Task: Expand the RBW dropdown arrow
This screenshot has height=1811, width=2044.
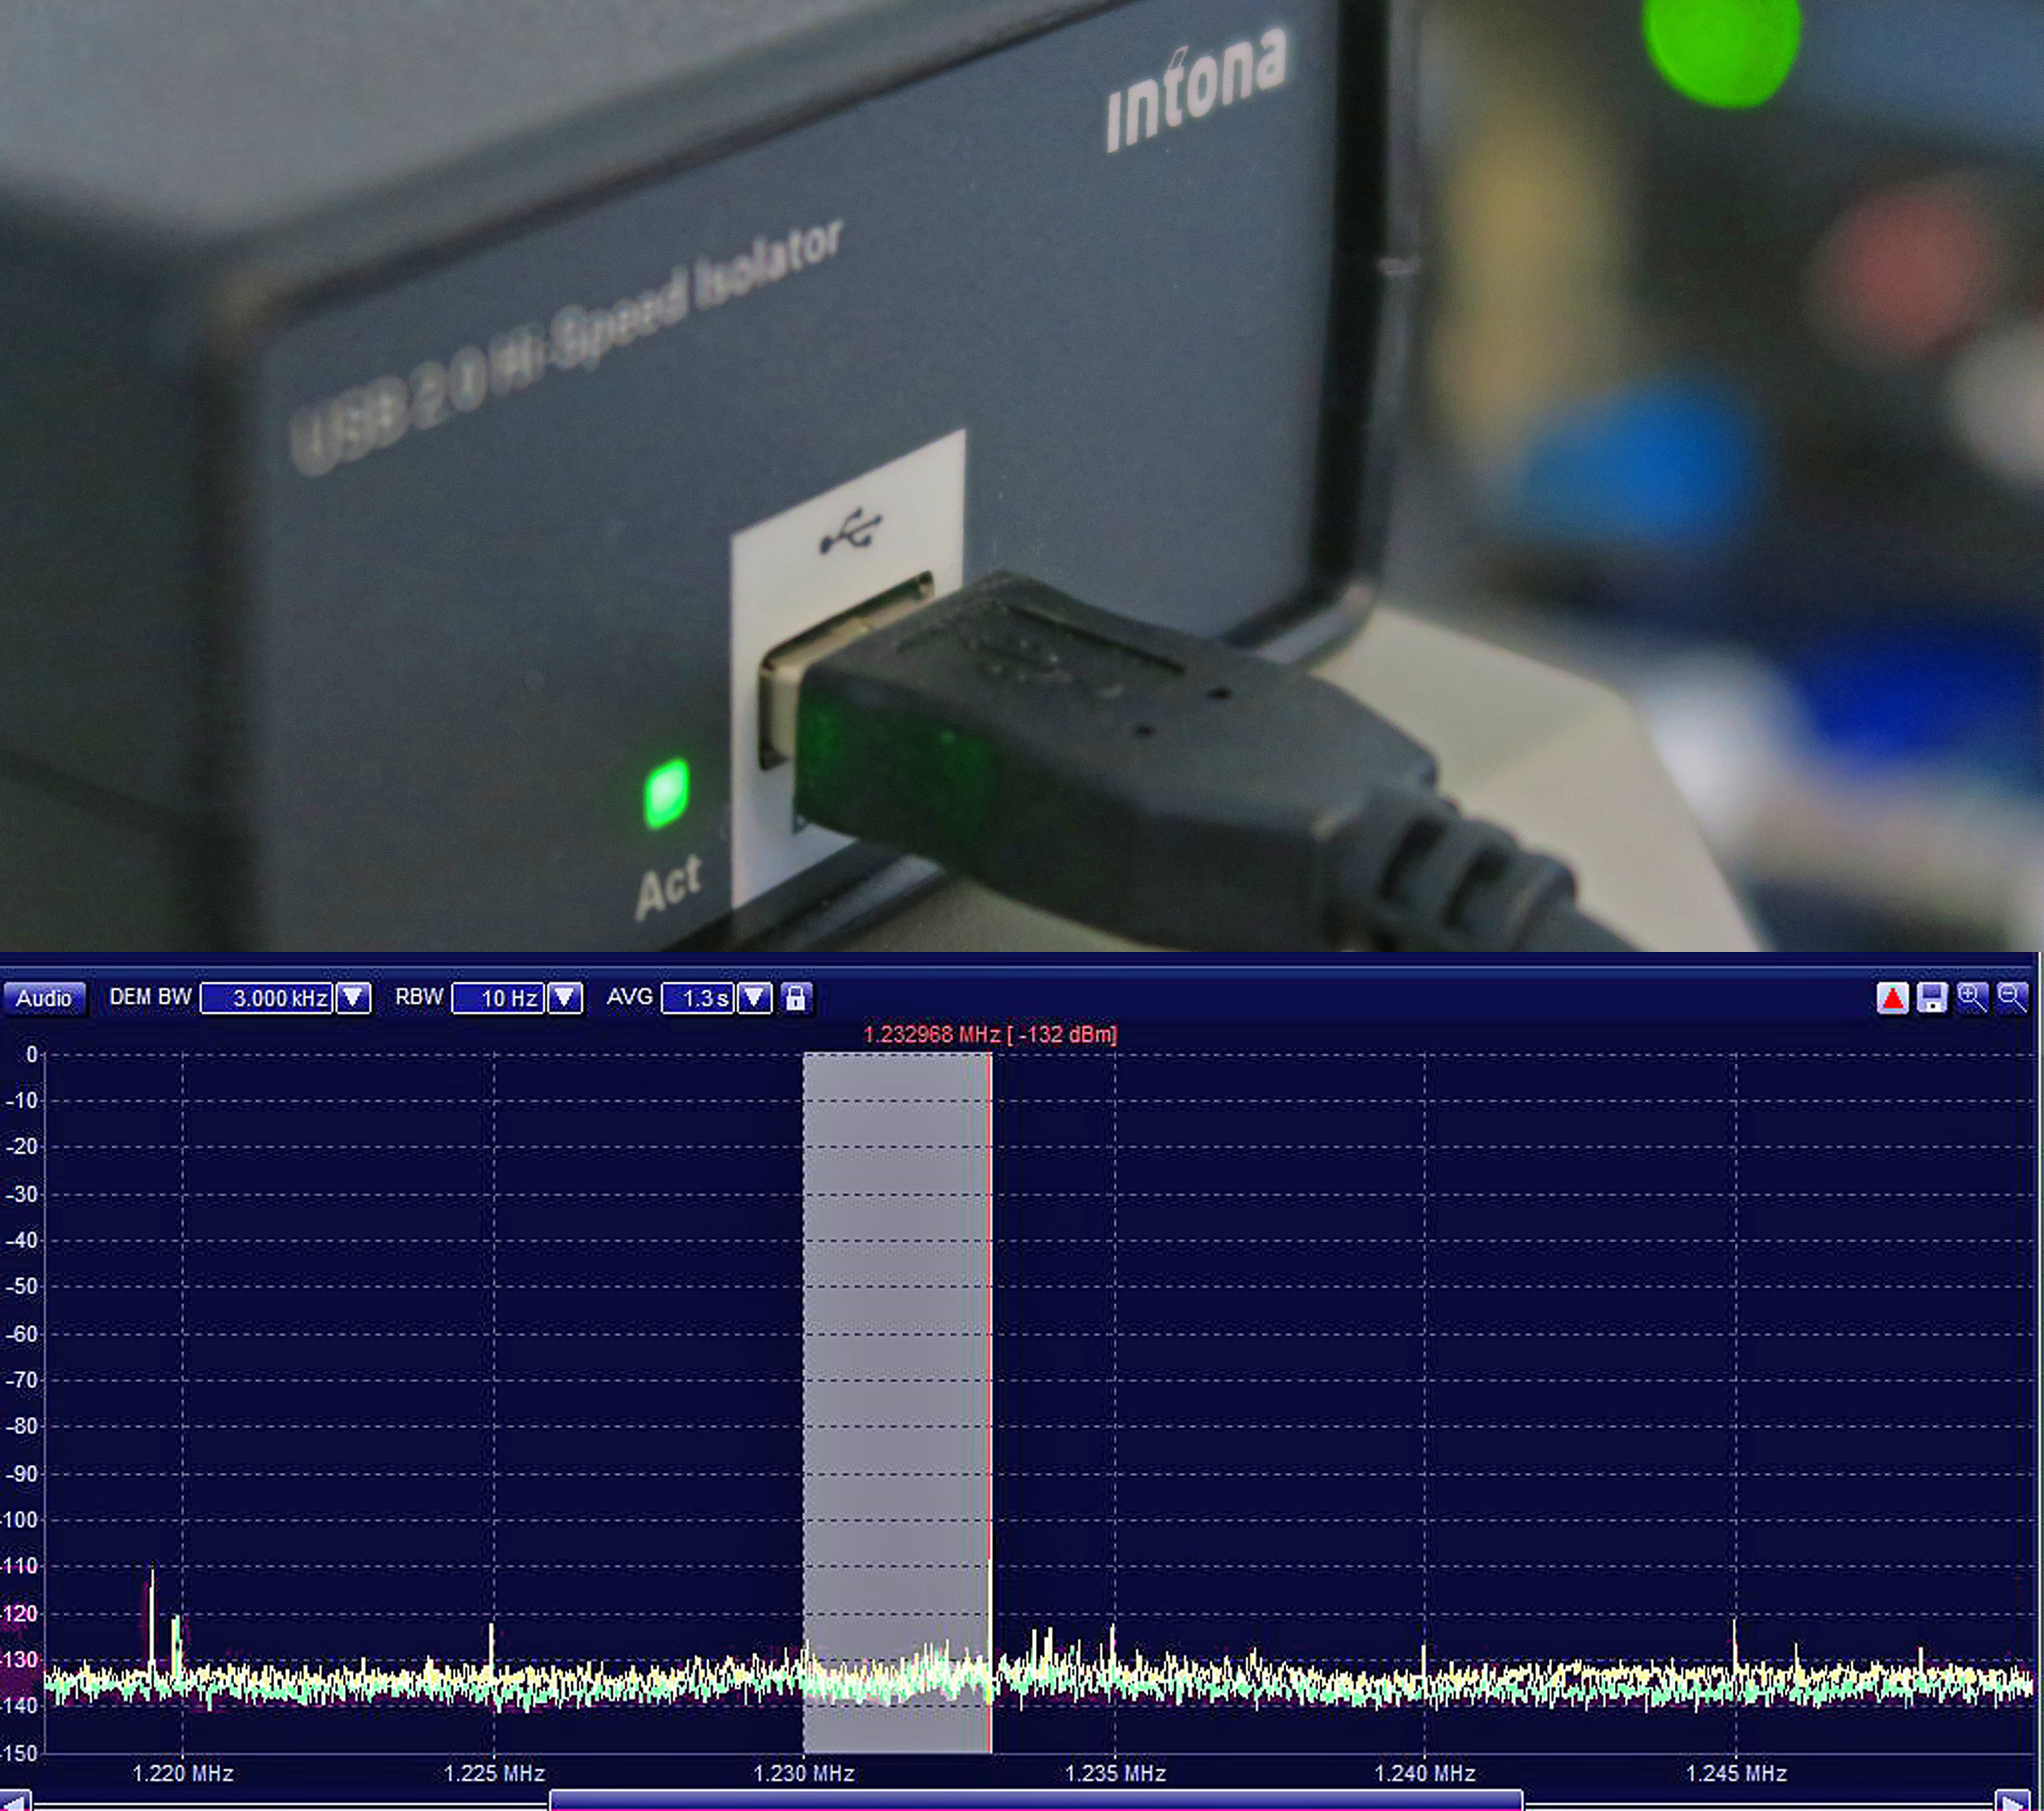Action: 565,998
